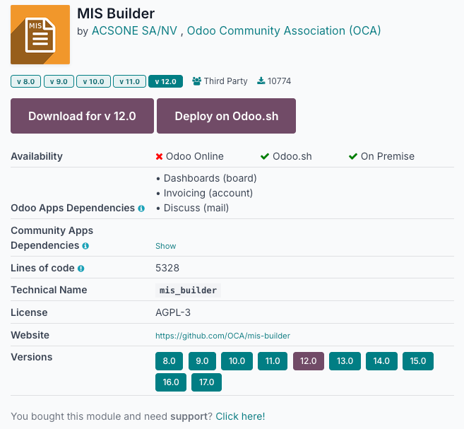
Task: Click the Download for v 12.0 button
Action: (82, 116)
